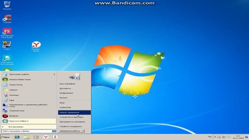The height and width of the screenshot is (140, 249).
Task: Click the Magnifier icon in Start menu
Action: tap(5, 110)
